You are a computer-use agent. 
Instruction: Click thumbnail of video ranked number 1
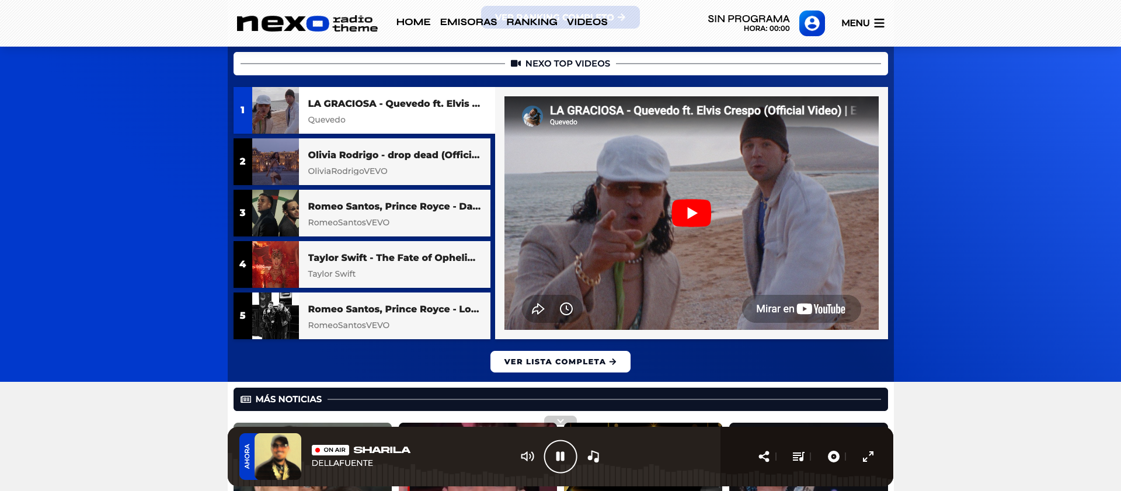[276, 110]
